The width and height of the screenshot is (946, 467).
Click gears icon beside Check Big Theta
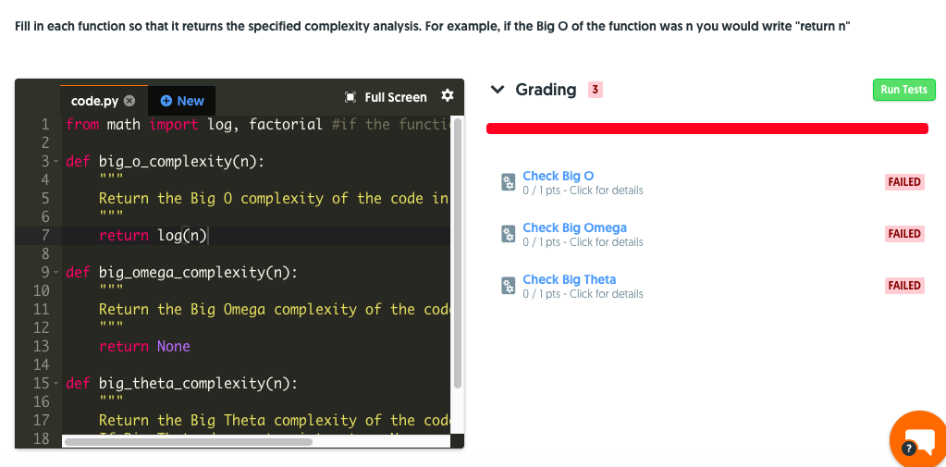(x=509, y=286)
